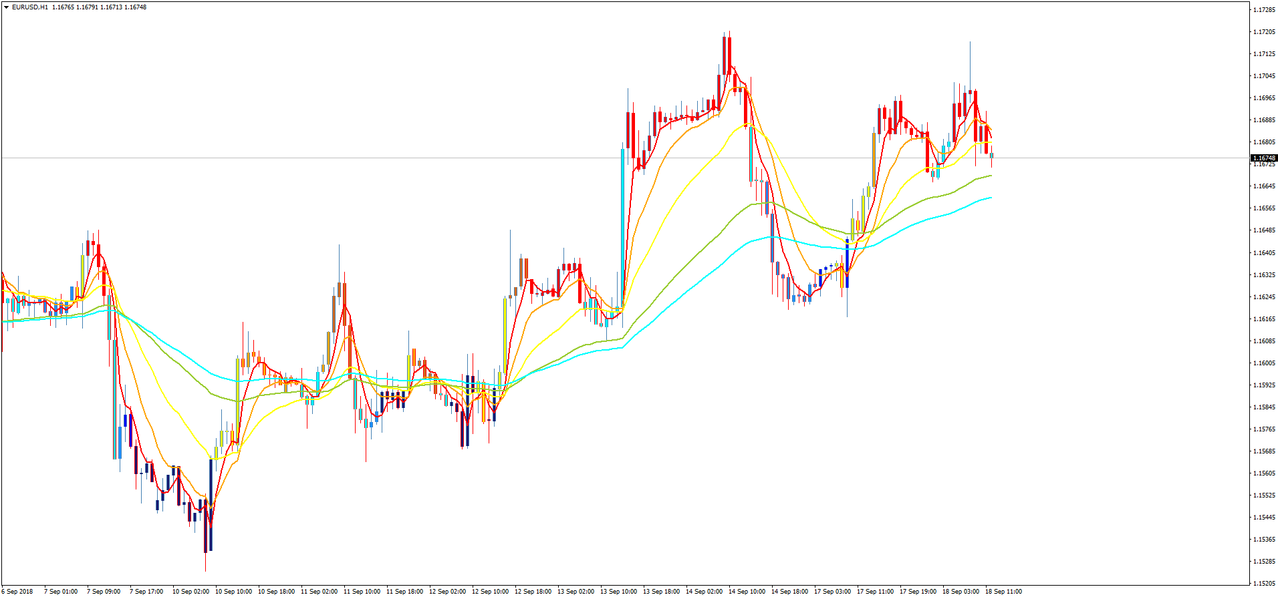Click the 18 Sep 11:00 time label
Image resolution: width=1278 pixels, height=599 pixels.
tap(1004, 592)
